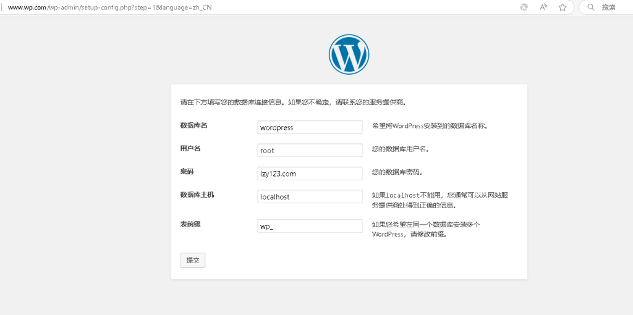The height and width of the screenshot is (315, 633).
Task: Click the 数据库名 field containing wordpress
Action: 310,127
